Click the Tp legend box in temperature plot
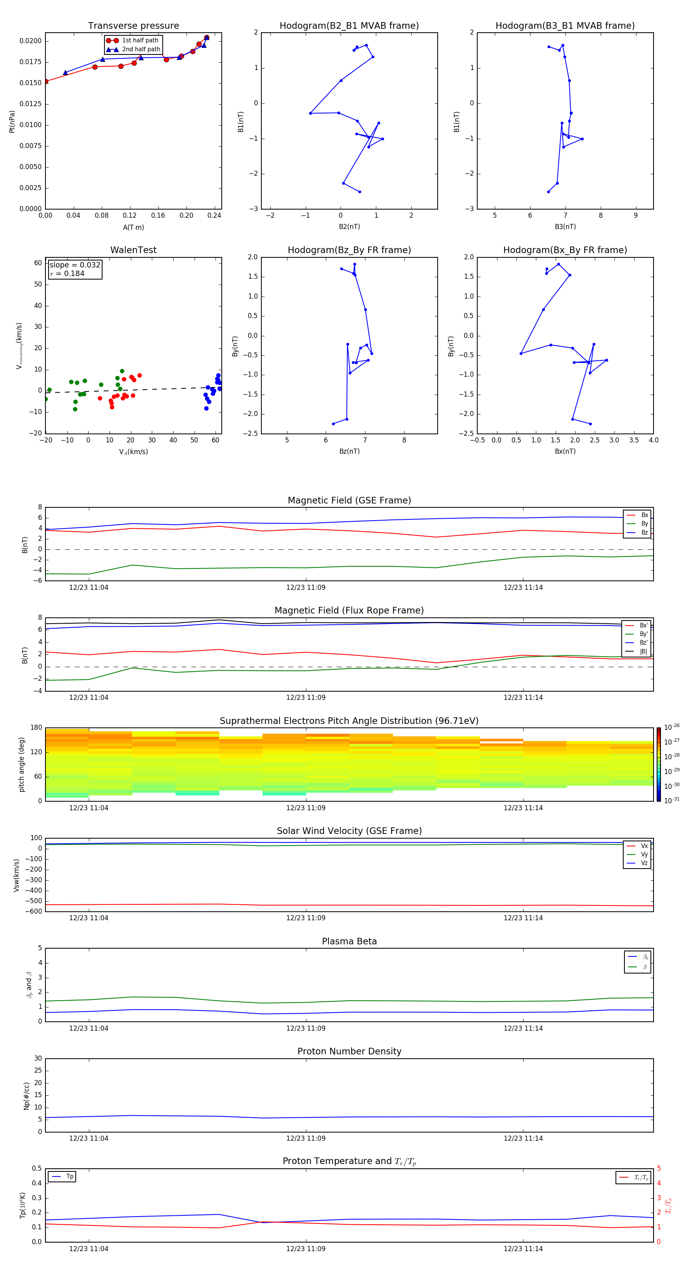This screenshot has height=1283, width=699. coord(62,1176)
